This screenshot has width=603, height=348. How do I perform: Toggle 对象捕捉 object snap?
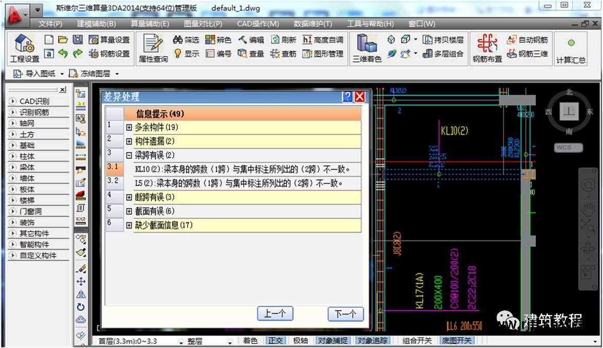click(x=332, y=341)
